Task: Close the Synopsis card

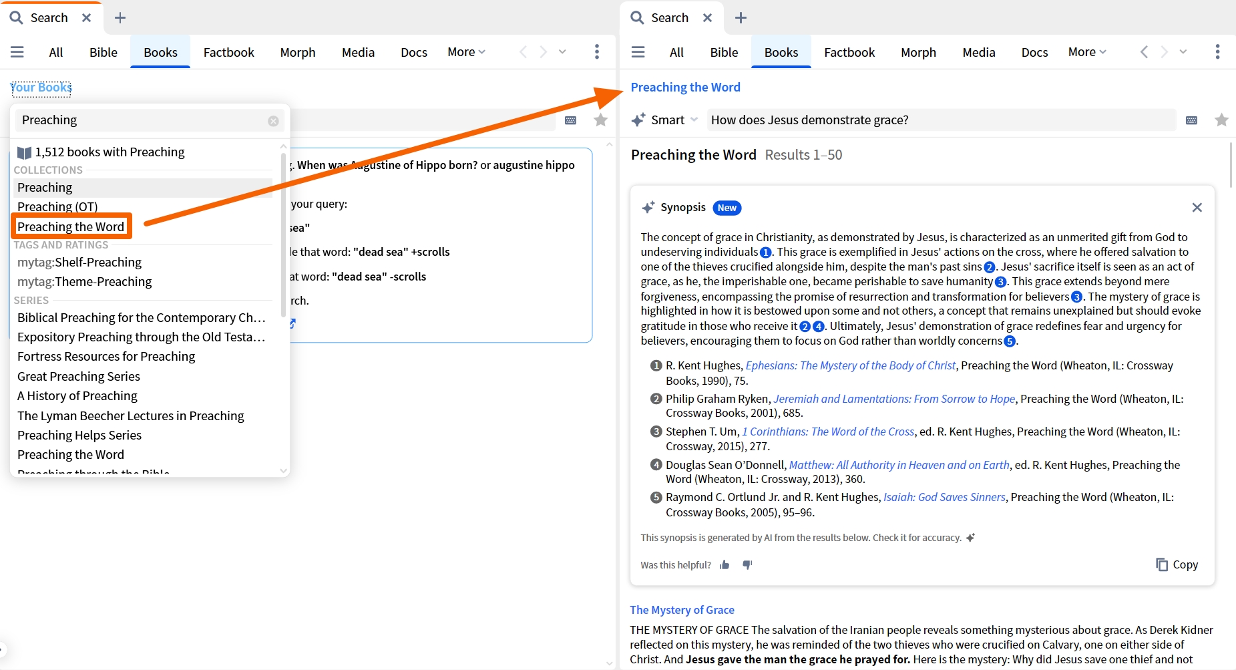Action: point(1197,208)
